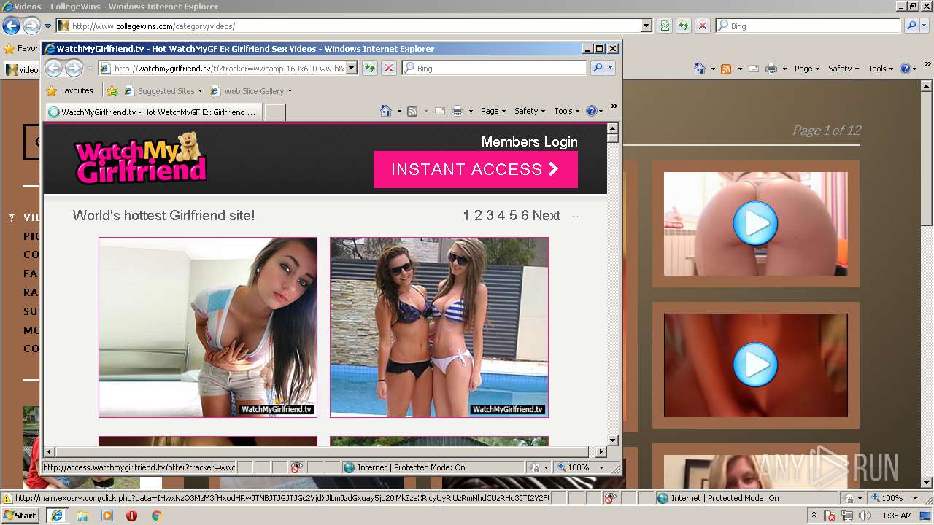Click Start button on taskbar
Screen dimensions: 934x525
[x=20, y=516]
